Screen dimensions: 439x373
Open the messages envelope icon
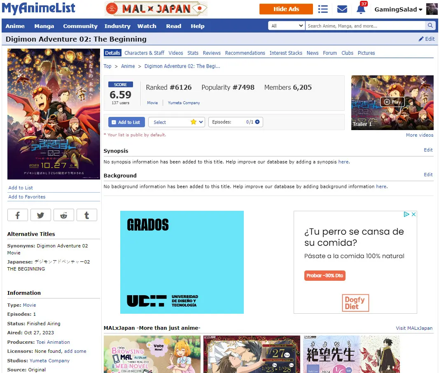click(x=342, y=9)
